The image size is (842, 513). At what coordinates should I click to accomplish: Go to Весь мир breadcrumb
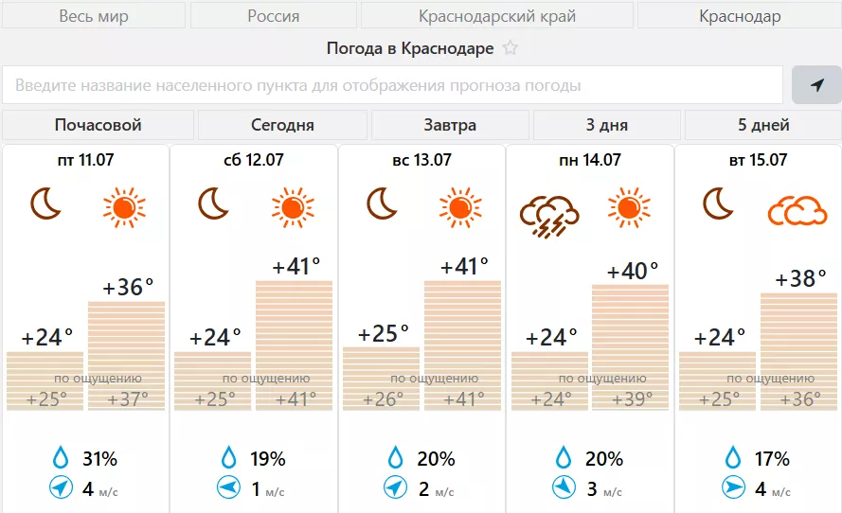(94, 16)
